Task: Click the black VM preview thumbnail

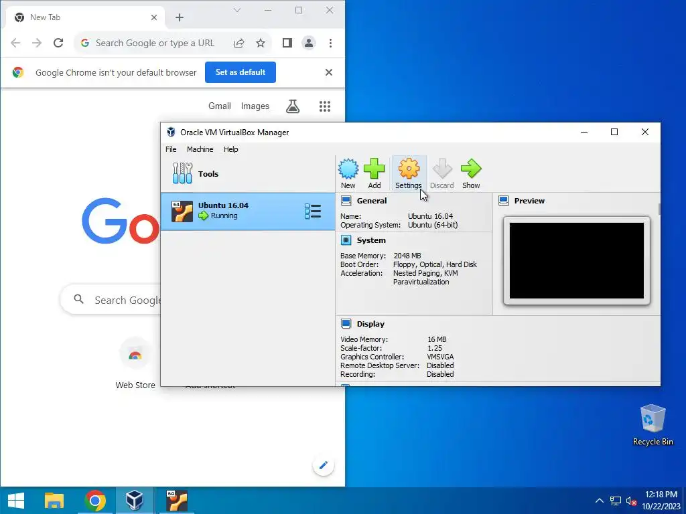Action: (x=577, y=260)
